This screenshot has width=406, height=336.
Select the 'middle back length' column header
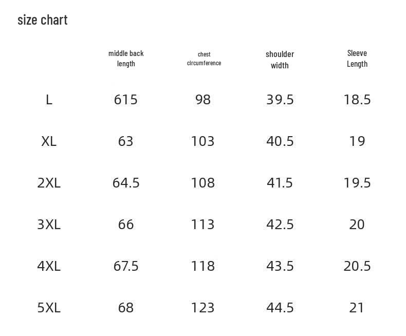click(126, 59)
